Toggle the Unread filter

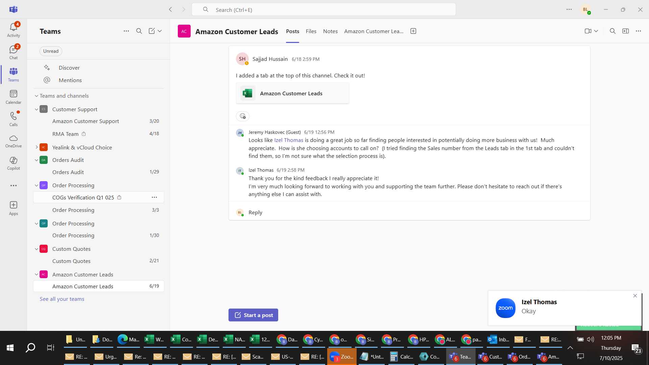51,51
